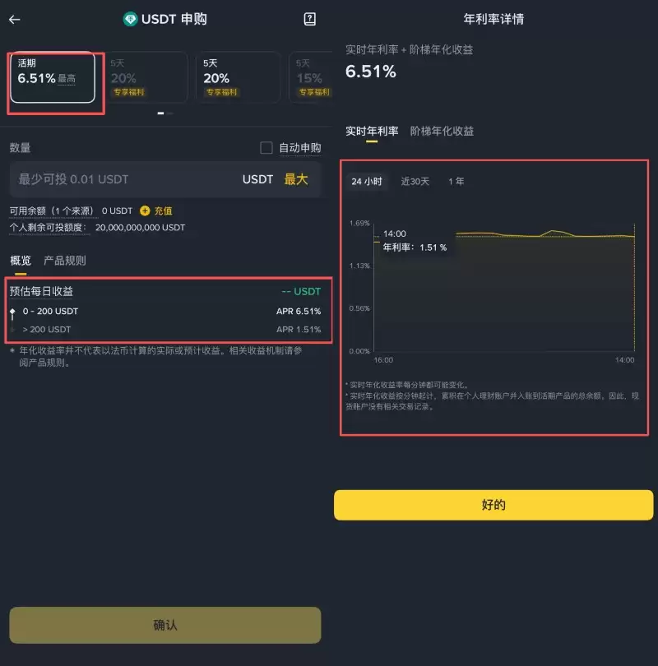Image resolution: width=658 pixels, height=666 pixels.
Task: Tap the green USDT coin icon
Action: click(x=130, y=19)
